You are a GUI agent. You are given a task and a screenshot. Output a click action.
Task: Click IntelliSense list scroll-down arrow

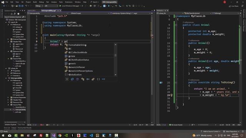point(115,75)
